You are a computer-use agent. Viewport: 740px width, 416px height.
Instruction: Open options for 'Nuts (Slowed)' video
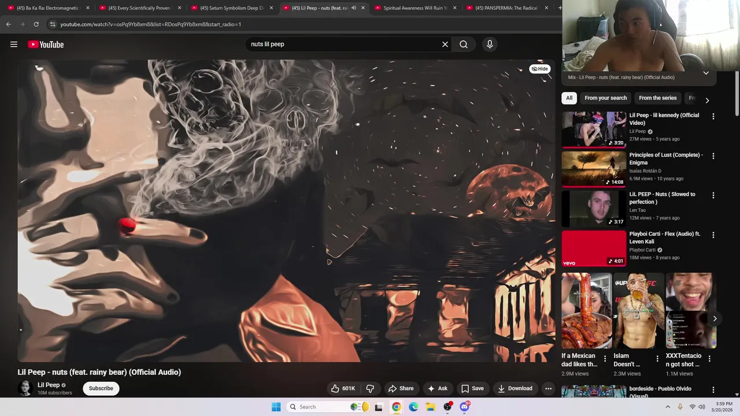coord(713,195)
